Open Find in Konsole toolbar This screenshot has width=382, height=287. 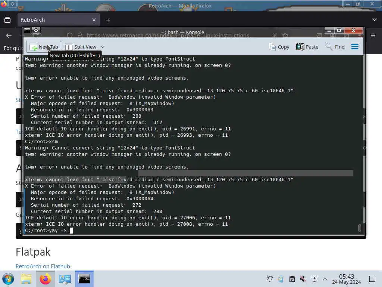[335, 47]
